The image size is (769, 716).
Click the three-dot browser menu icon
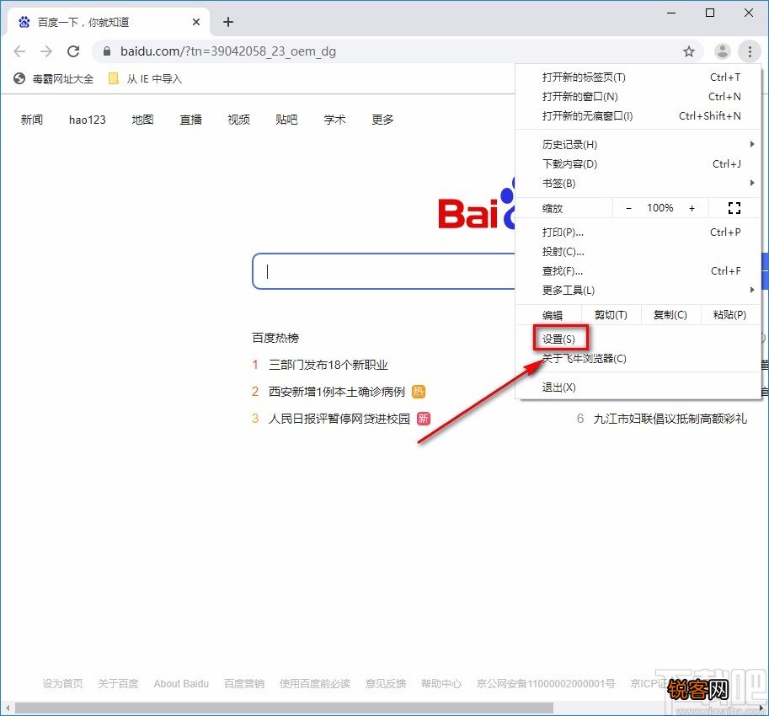(750, 51)
